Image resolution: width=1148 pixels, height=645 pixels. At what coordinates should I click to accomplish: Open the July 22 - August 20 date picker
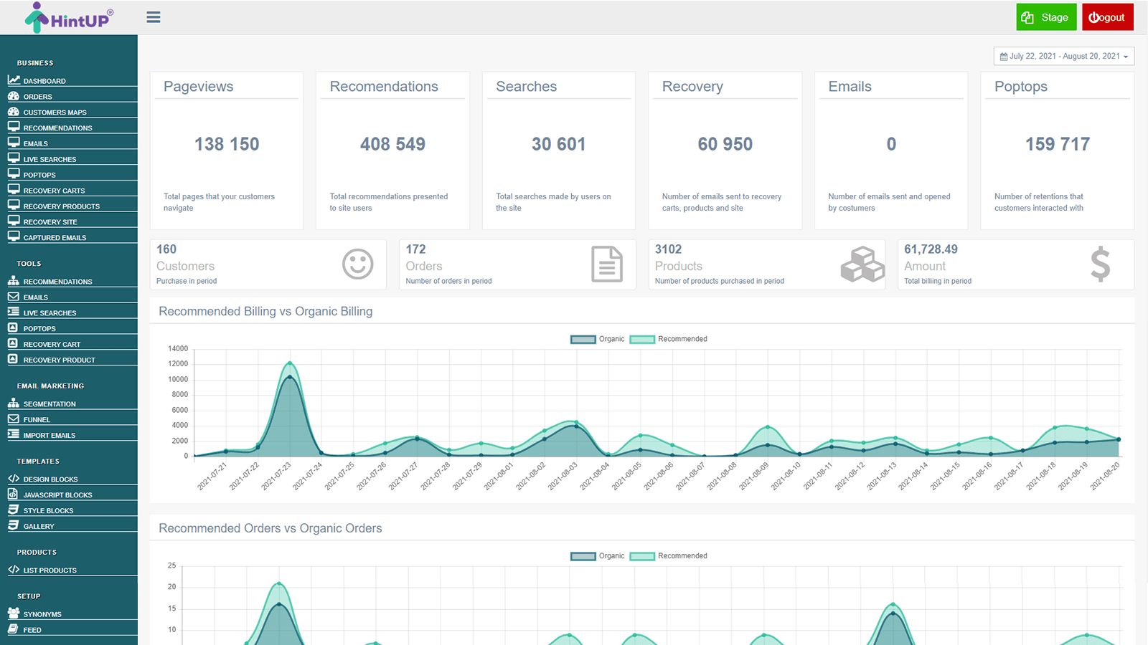[1064, 56]
